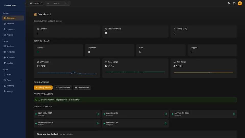The height and width of the screenshot is (138, 245).
Task: Click the health check icon for paperclip-d70c
Action: (x=166, y=114)
